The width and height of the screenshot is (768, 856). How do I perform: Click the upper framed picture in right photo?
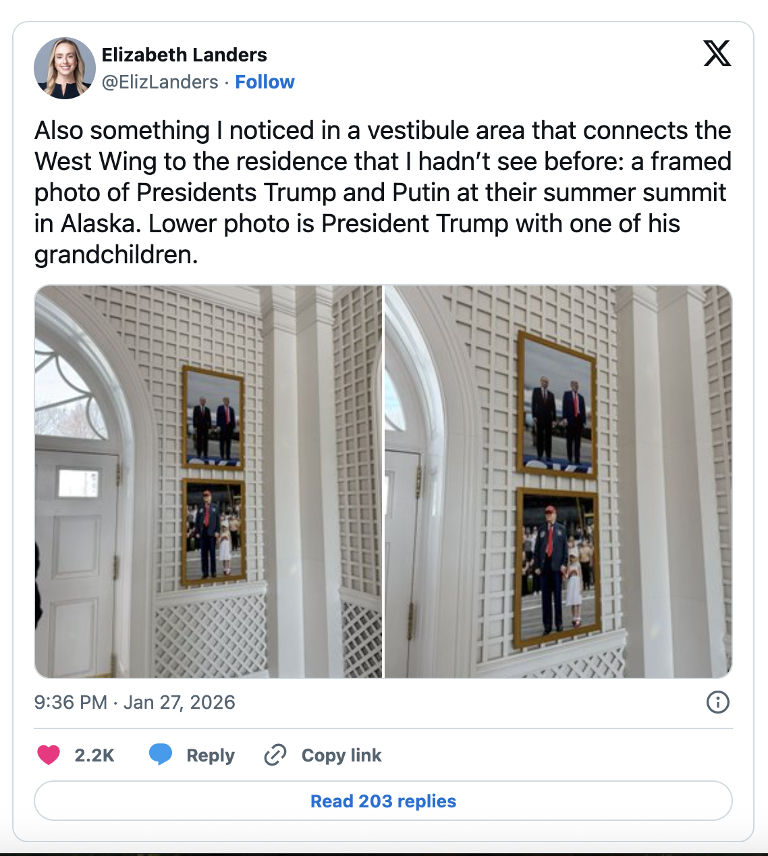click(557, 404)
